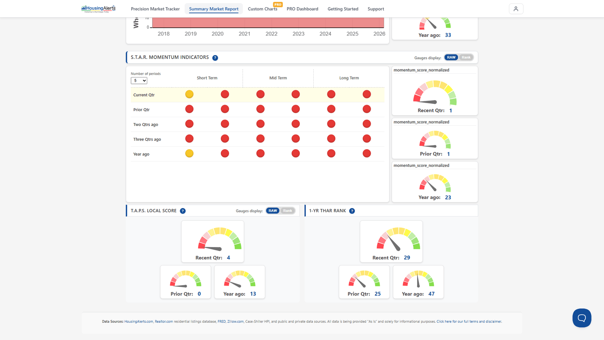Open help for S.T.A.R. Momentum Indicators
Screen dimensions: 604x340
(x=215, y=58)
